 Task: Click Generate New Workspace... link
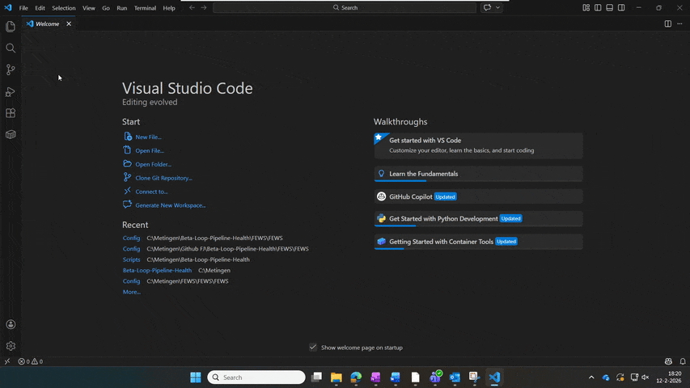click(171, 205)
